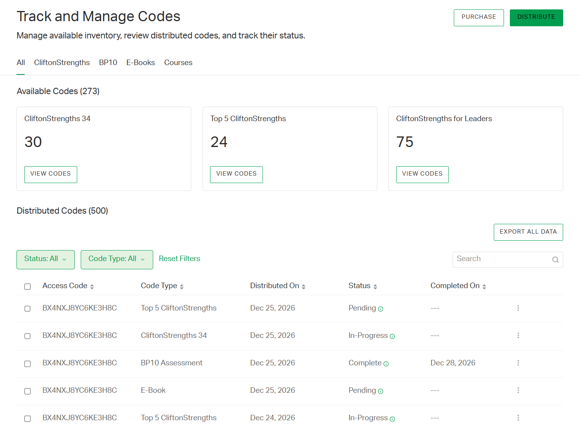Sort by Completed On column arrows

[x=484, y=287]
